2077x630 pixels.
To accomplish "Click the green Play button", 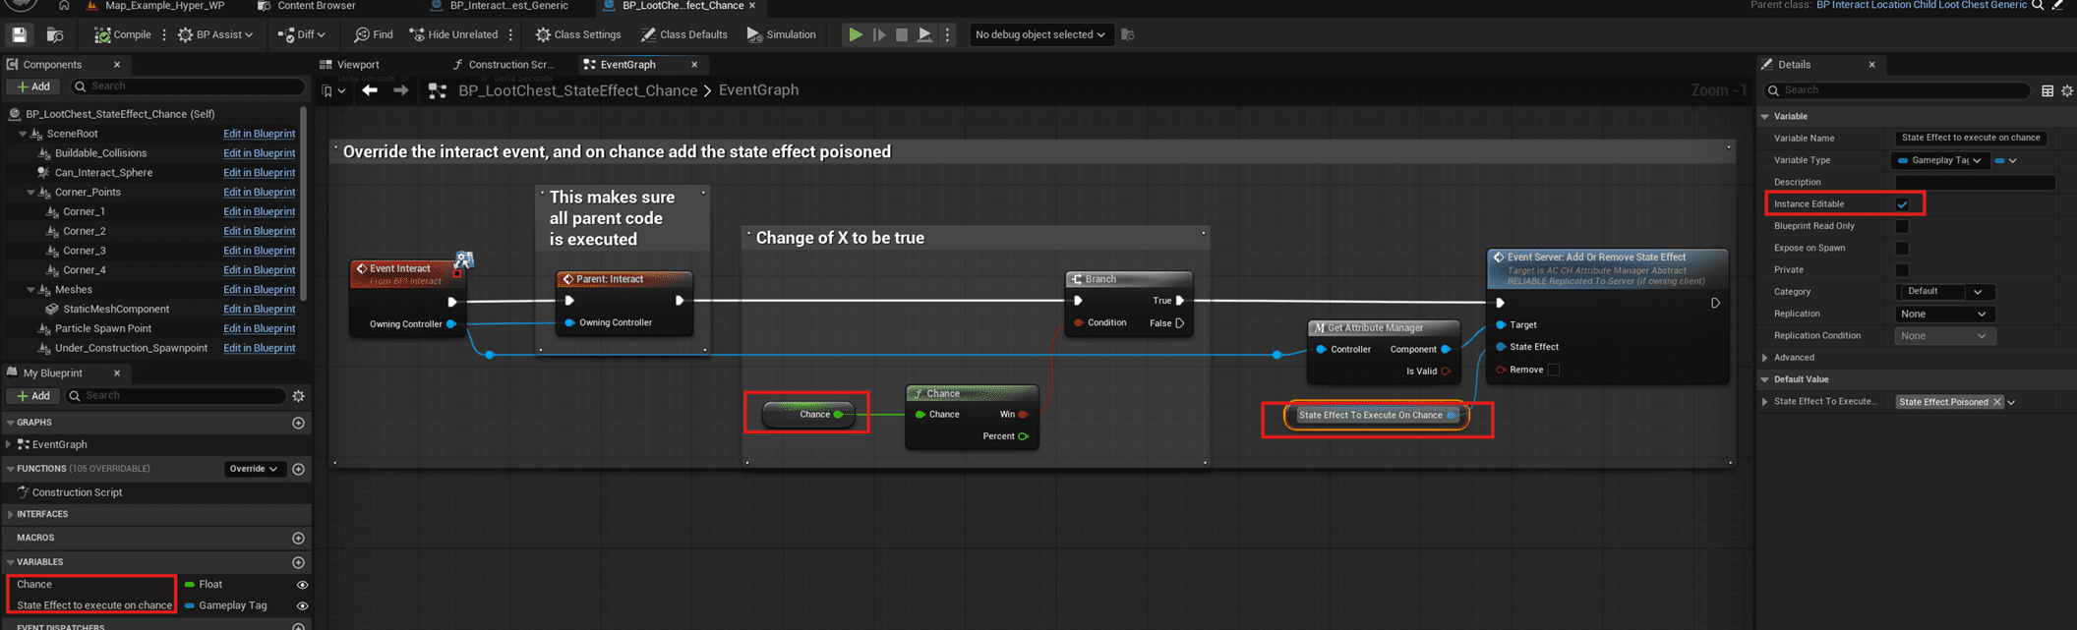I will point(856,34).
